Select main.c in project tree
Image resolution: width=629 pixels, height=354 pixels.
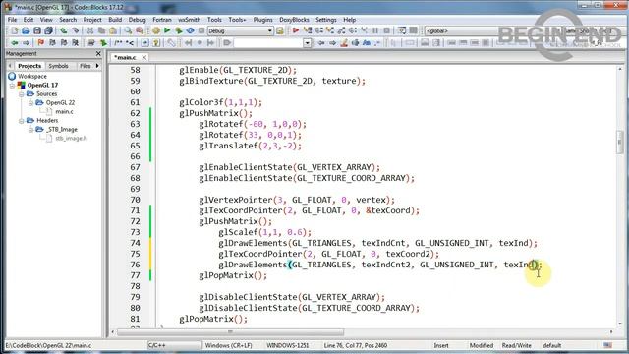click(x=64, y=111)
